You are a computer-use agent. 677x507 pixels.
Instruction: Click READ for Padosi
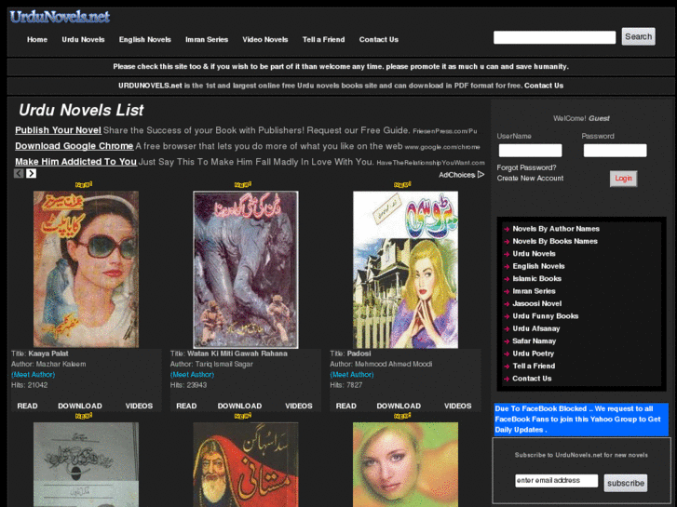click(x=346, y=406)
